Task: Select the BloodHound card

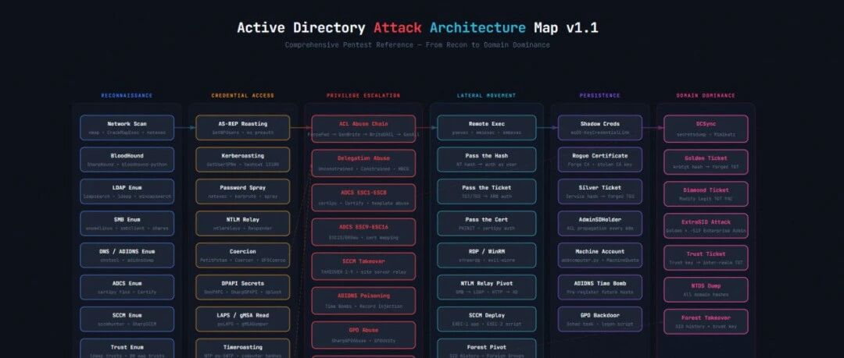Action: click(127, 160)
